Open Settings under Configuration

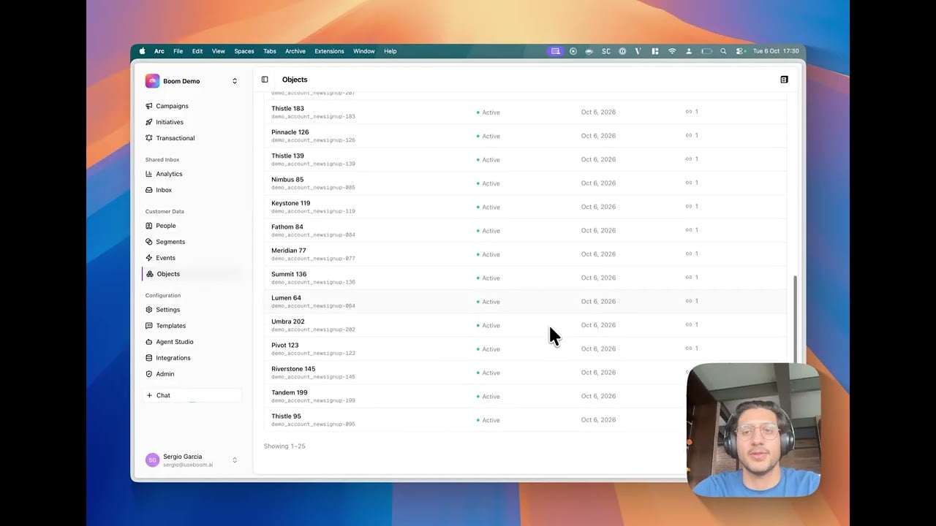click(167, 310)
